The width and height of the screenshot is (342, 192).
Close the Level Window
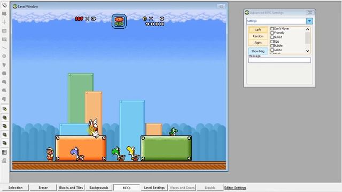pos(221,6)
